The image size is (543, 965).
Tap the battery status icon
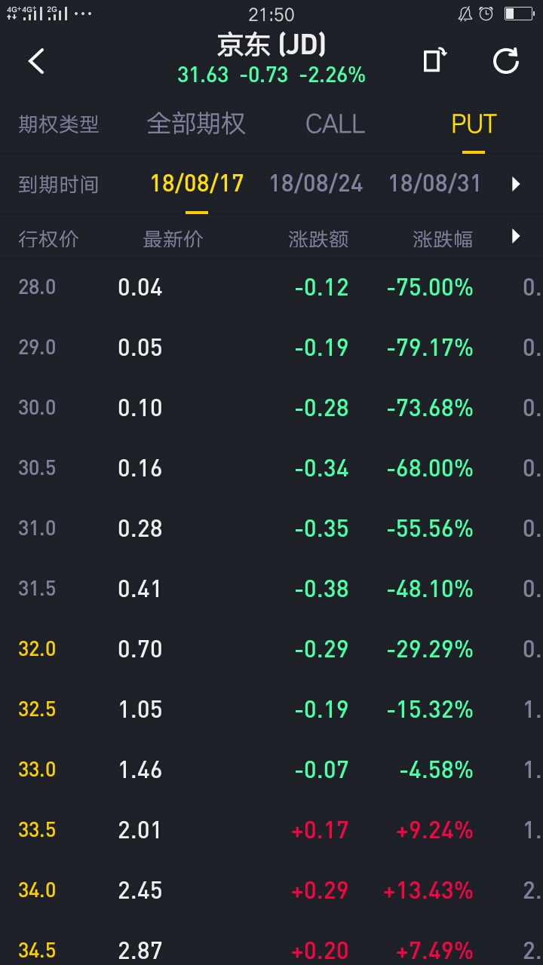(519, 14)
